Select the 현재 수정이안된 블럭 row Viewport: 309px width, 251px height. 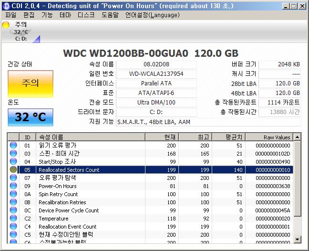(150, 235)
